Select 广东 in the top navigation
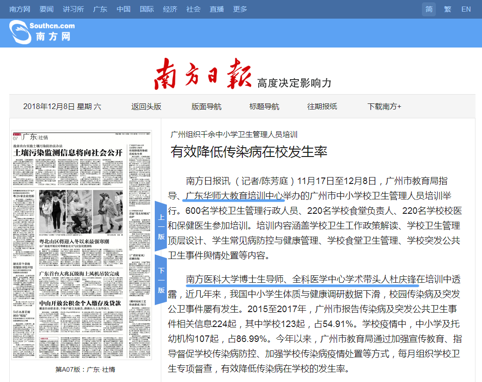The height and width of the screenshot is (382, 482). (x=100, y=9)
